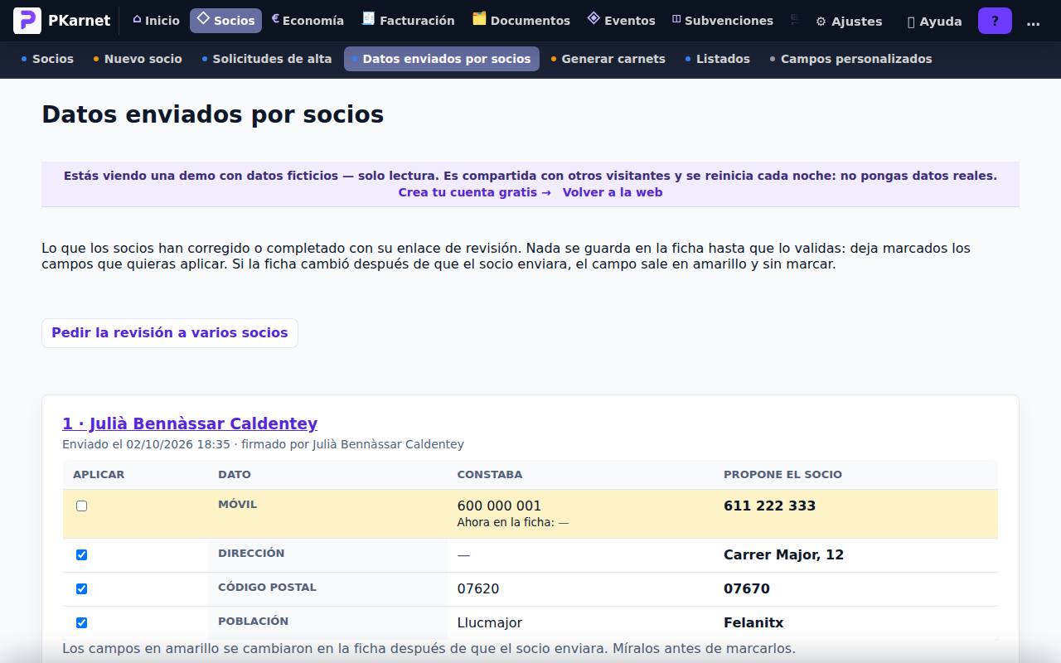Open the Listados subtab
Image resolution: width=1061 pixels, height=663 pixels.
pyautogui.click(x=718, y=59)
